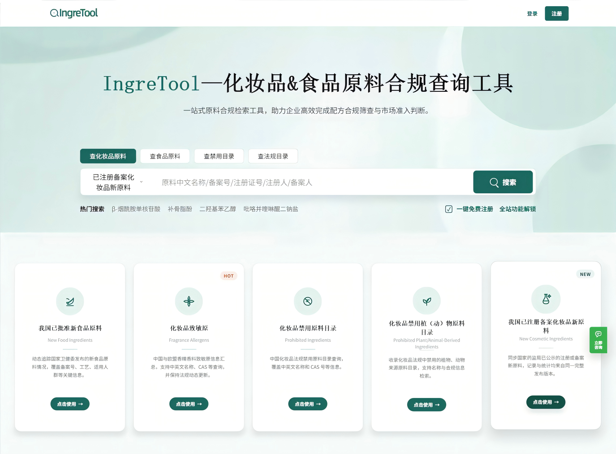This screenshot has width=616, height=454.
Task: Search hot term β-烟酰胺单核苷酸
Action: (x=136, y=209)
